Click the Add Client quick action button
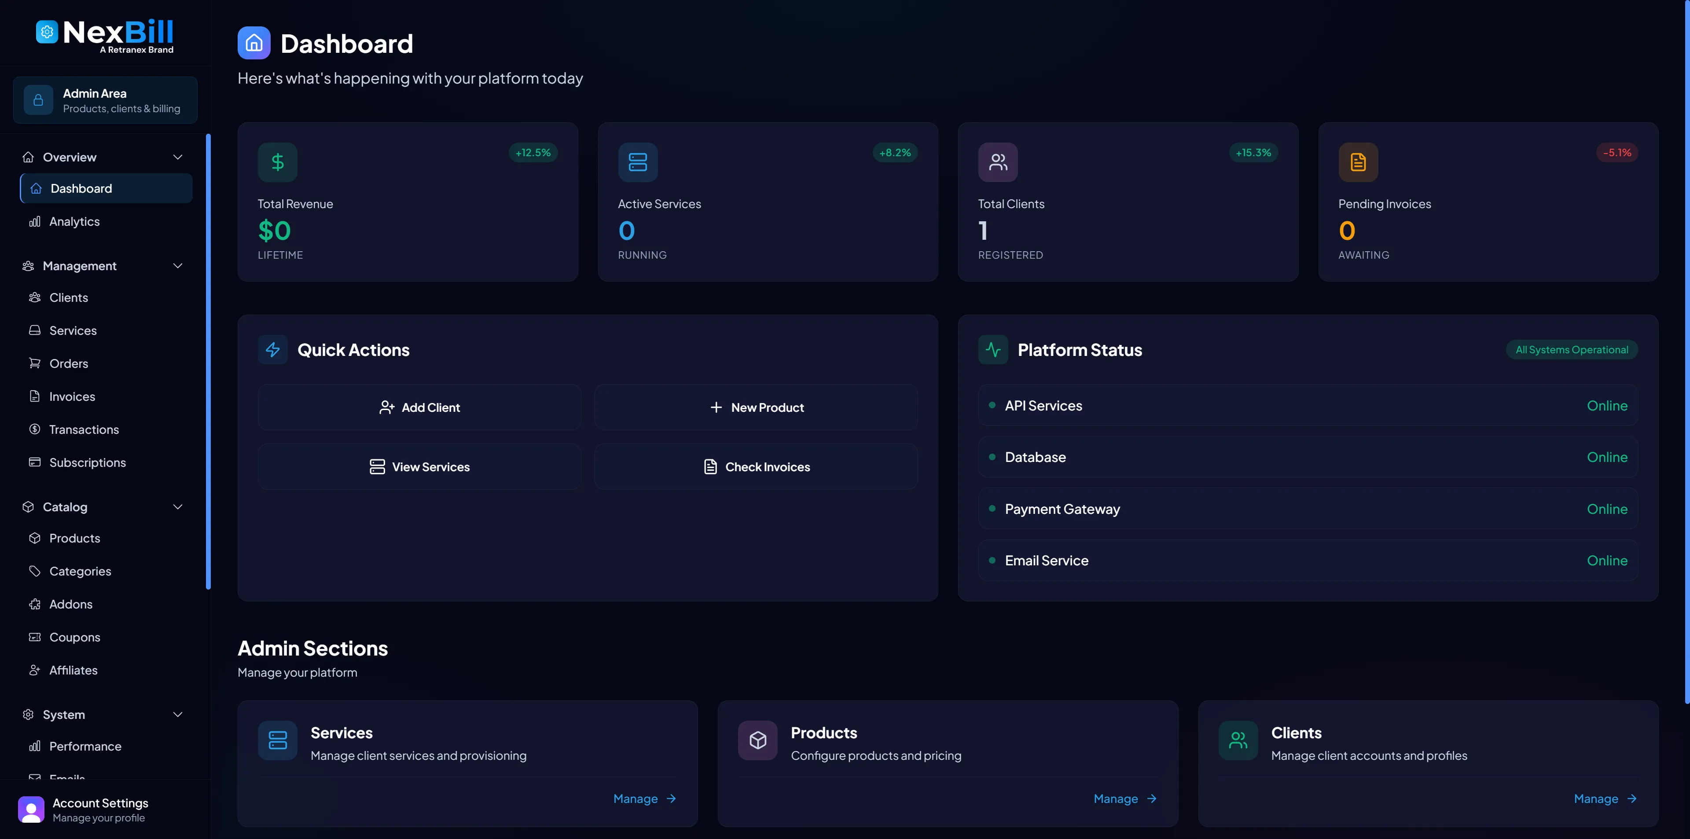 coord(419,407)
